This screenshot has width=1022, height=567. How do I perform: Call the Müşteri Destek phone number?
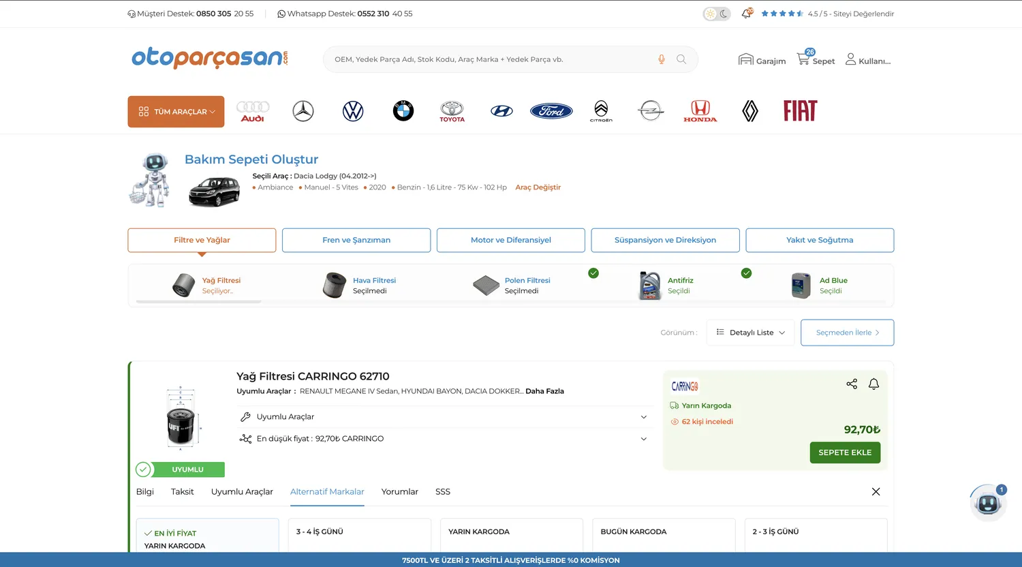point(225,14)
